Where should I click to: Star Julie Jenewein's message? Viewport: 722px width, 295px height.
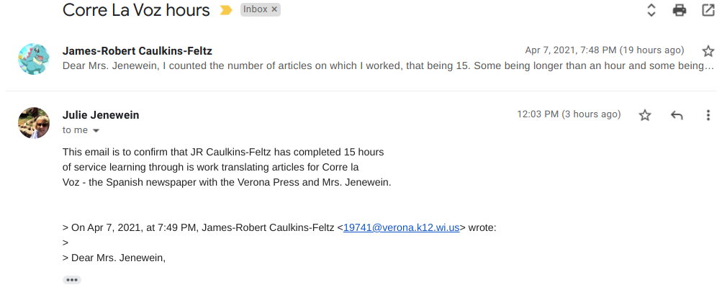(x=645, y=115)
